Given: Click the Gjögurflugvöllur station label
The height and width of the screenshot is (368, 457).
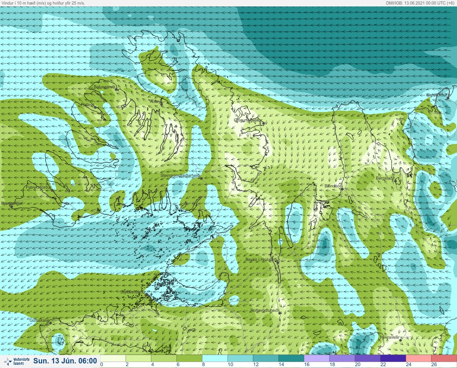Looking at the screenshot, I should tap(248, 120).
